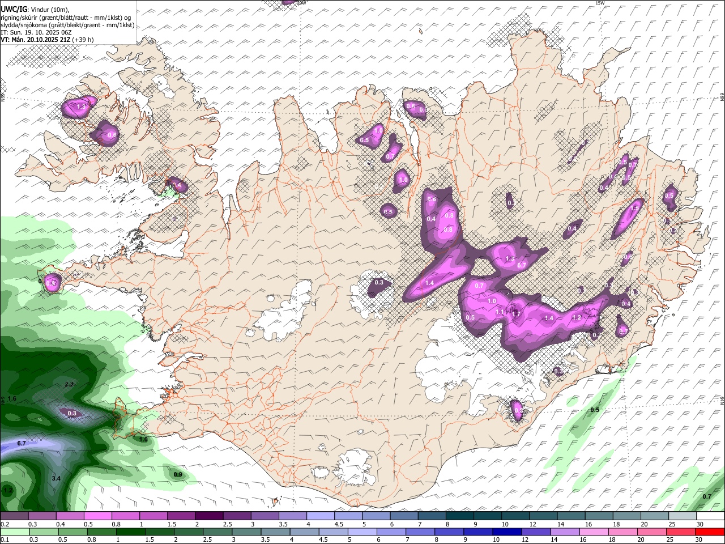Click the '30' label in the snow legend row
Screen dimensions: 725x544
(x=700, y=524)
